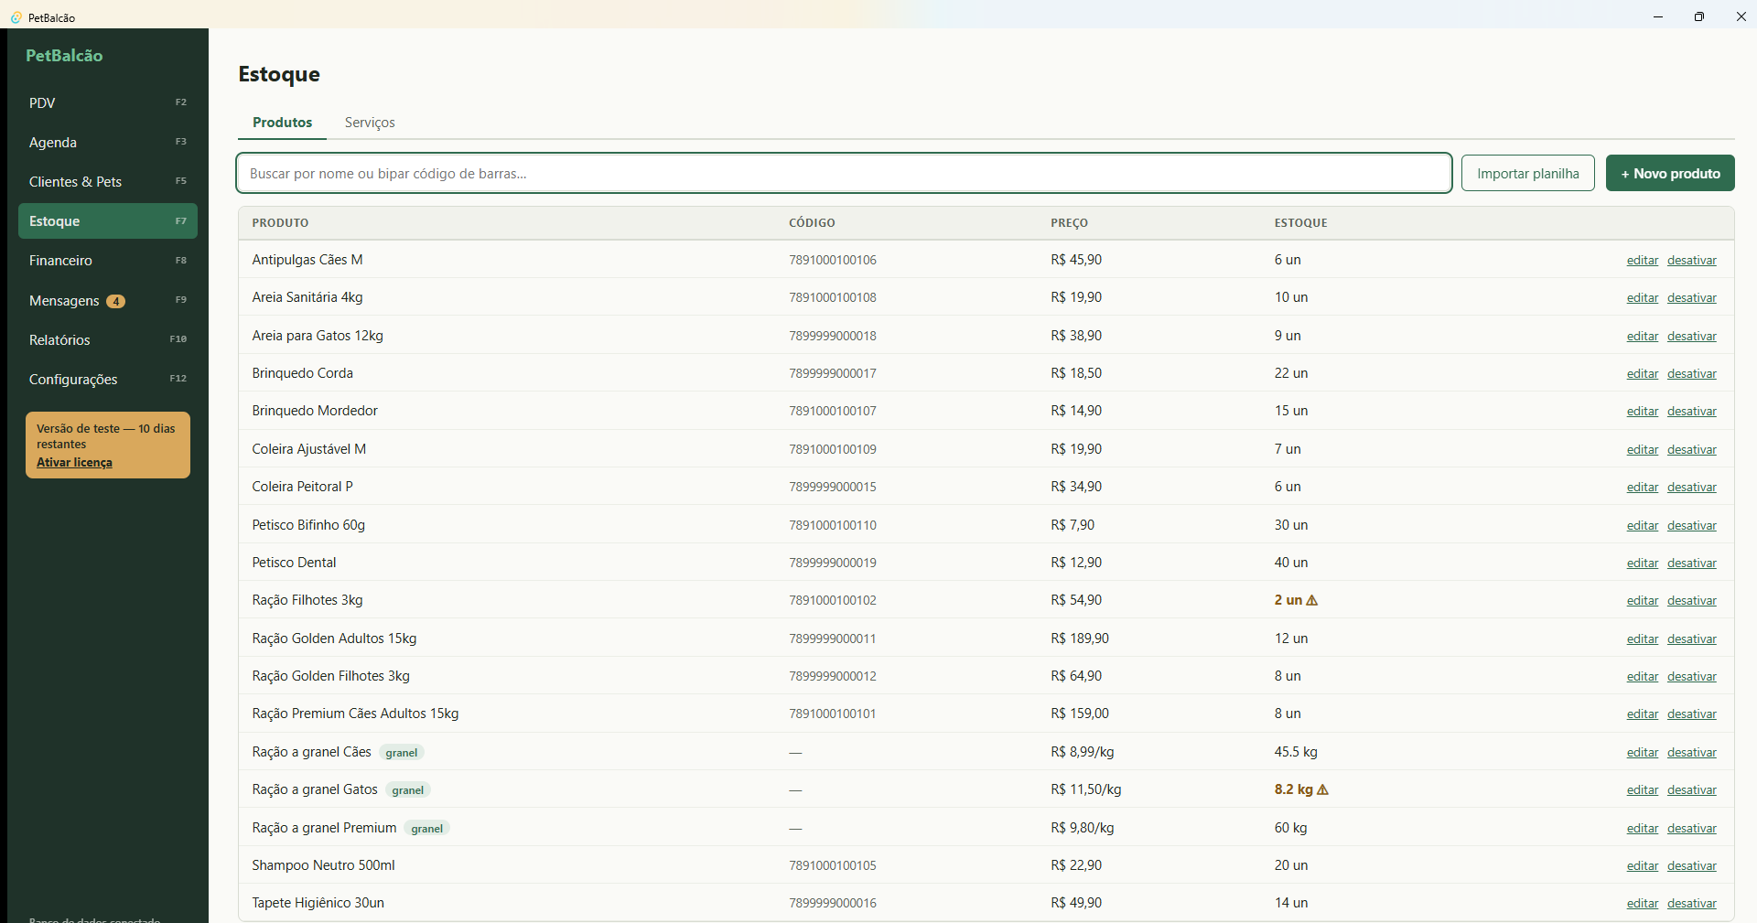Deactivate Petisco Bifinho 60g

pos(1692,525)
